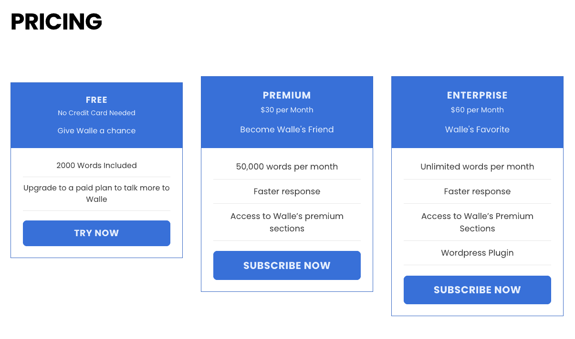The image size is (575, 339).
Task: Click SUBSCRIBE NOW under the Premium plan
Action: click(x=287, y=266)
